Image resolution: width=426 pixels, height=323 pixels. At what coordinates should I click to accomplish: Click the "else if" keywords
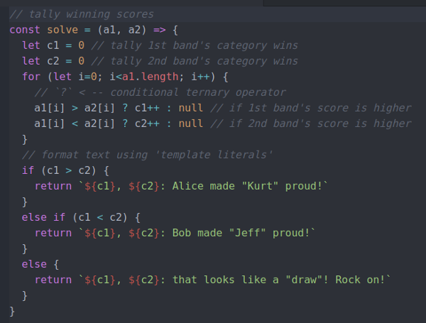(44, 217)
